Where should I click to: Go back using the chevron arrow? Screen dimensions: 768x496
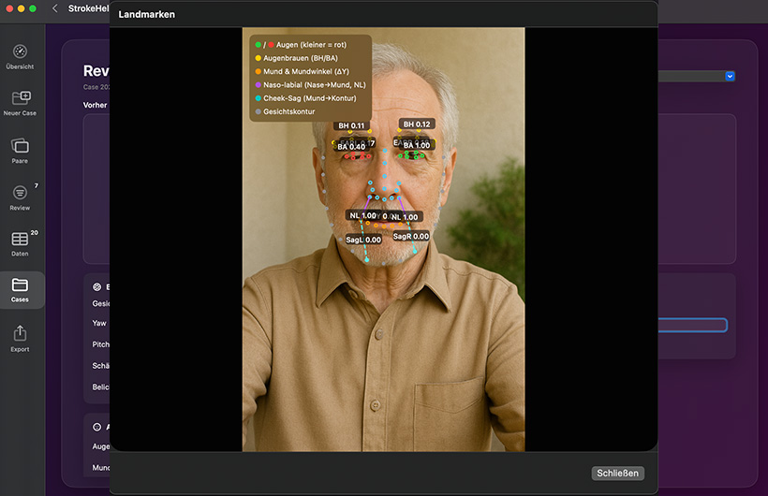54,8
